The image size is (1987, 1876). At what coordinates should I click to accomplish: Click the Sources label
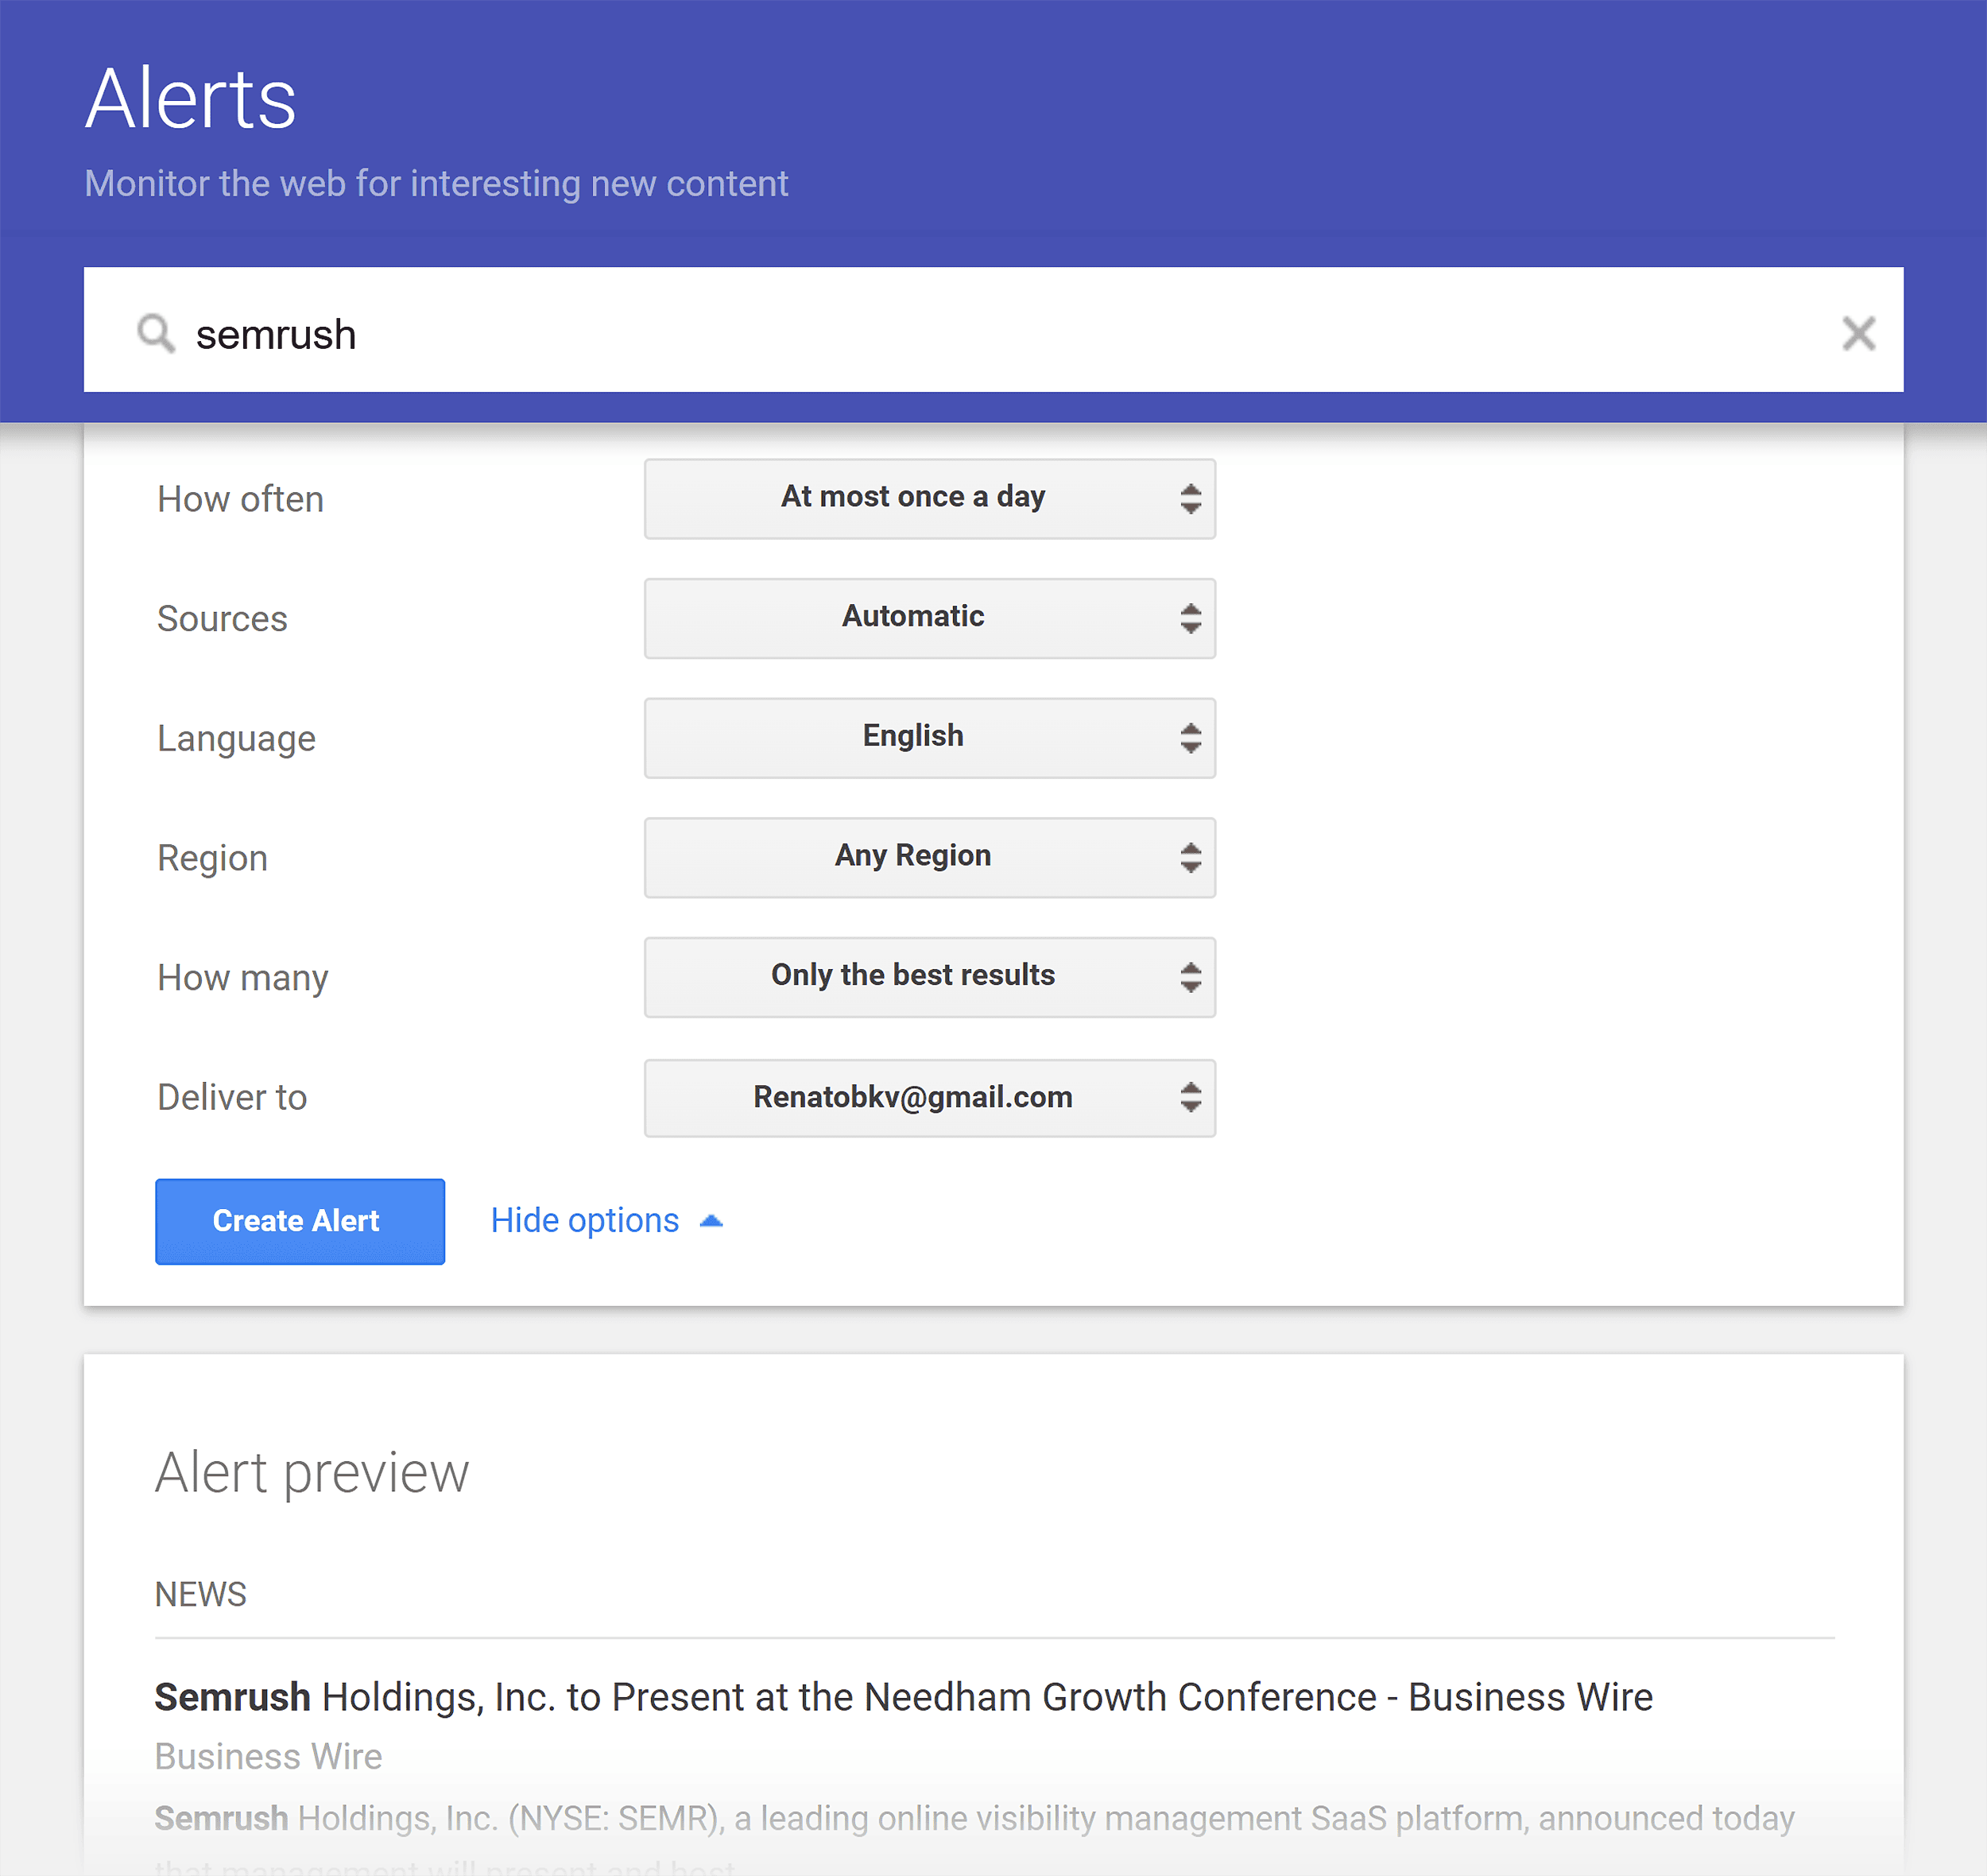[222, 619]
